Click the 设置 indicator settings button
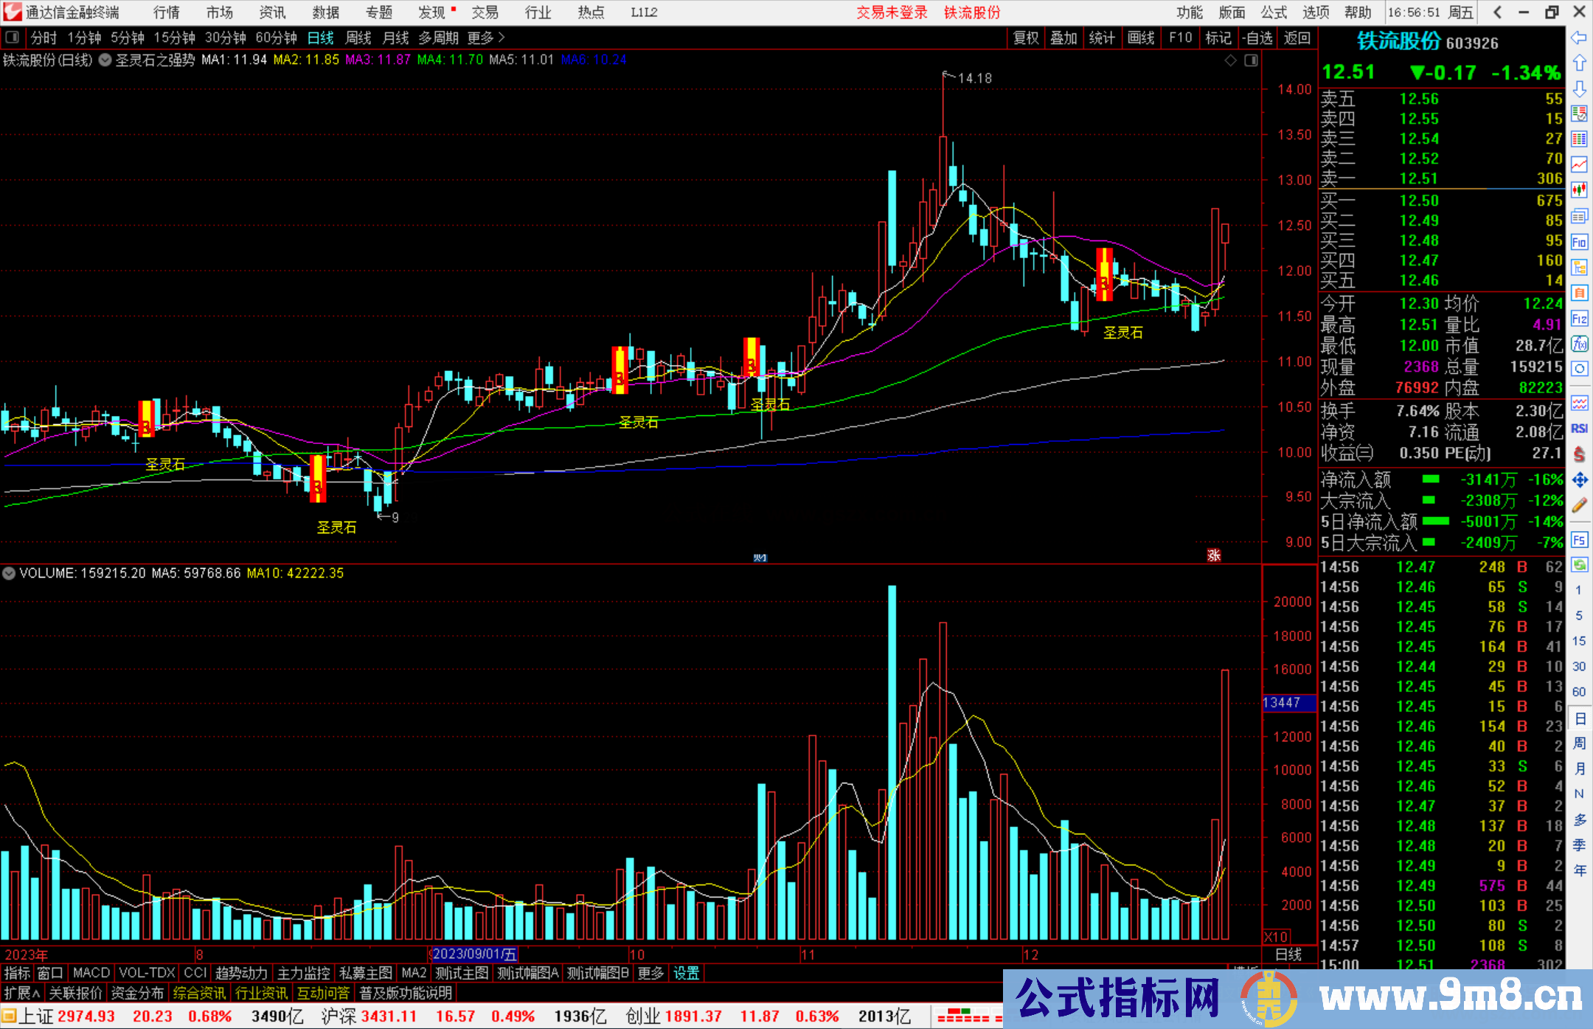Screen dimensions: 1593x1029 tap(686, 973)
